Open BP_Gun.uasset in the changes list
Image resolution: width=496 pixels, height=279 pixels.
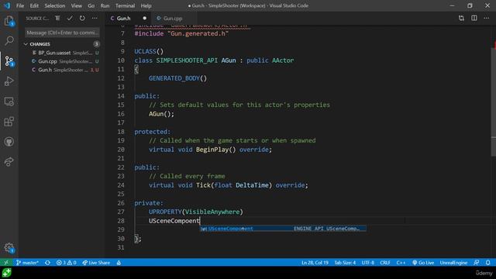click(x=62, y=53)
